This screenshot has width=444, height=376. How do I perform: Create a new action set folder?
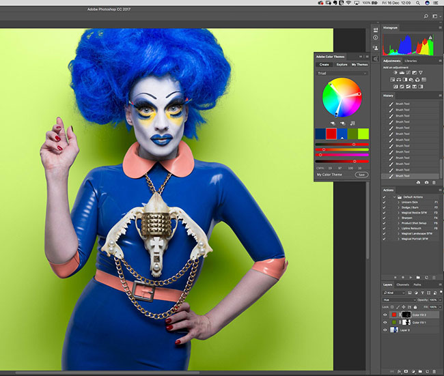click(418, 277)
